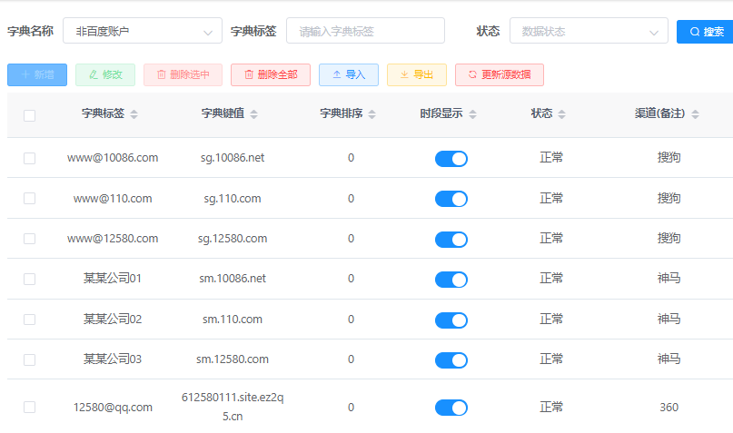Image resolution: width=733 pixels, height=433 pixels.
Task: Click the 搜索 search button
Action: (x=705, y=31)
